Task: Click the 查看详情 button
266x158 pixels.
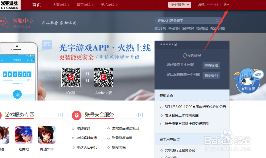Action: tap(211, 66)
